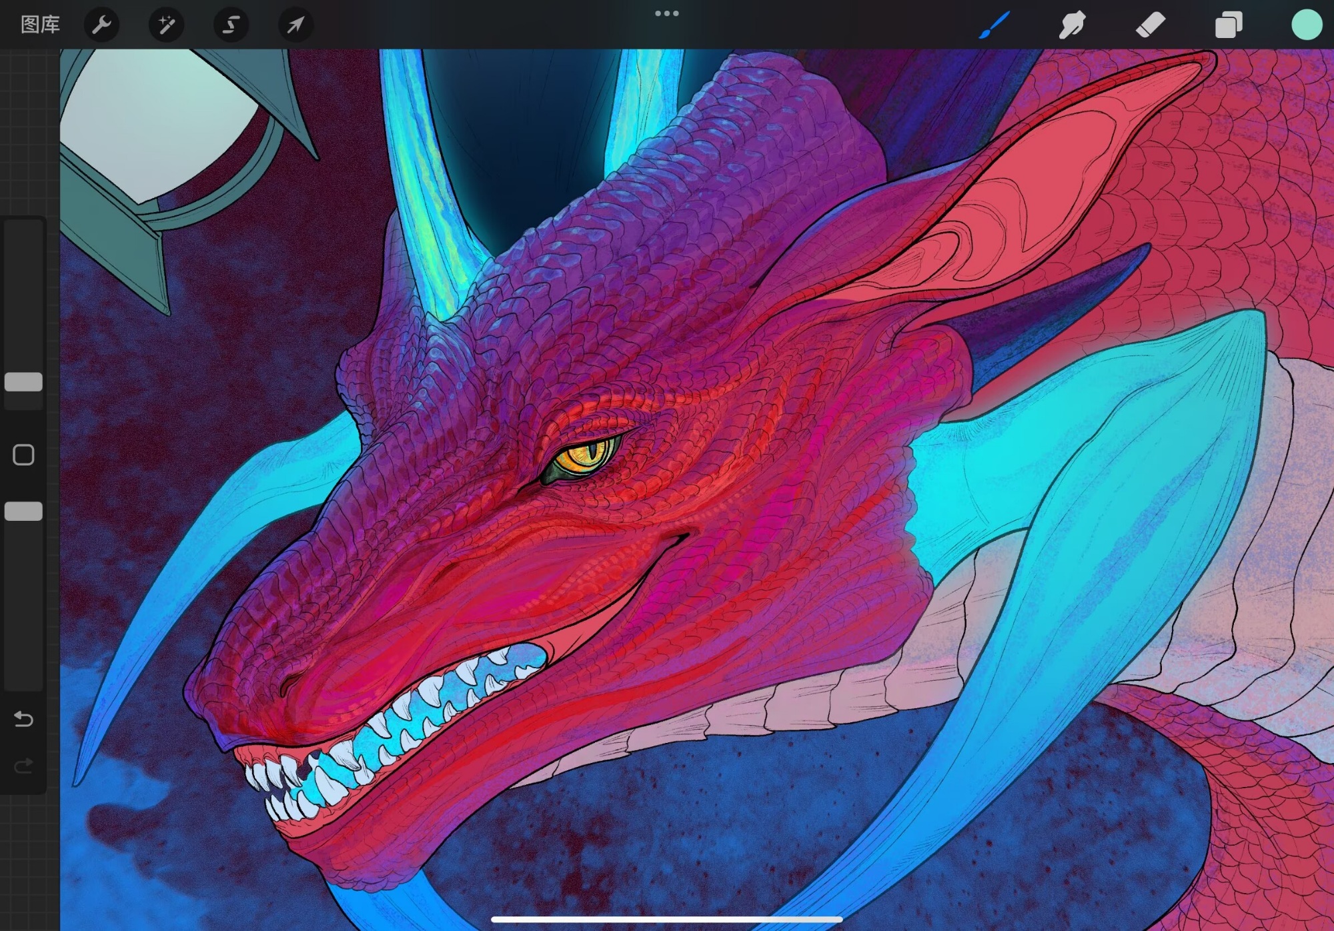The image size is (1334, 931).
Task: Undo the last stroke
Action: [x=23, y=719]
